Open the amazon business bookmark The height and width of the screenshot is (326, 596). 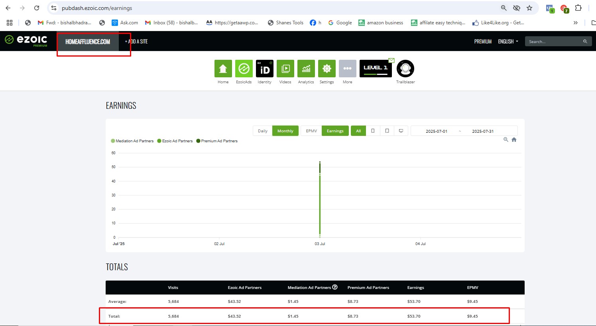coord(381,23)
